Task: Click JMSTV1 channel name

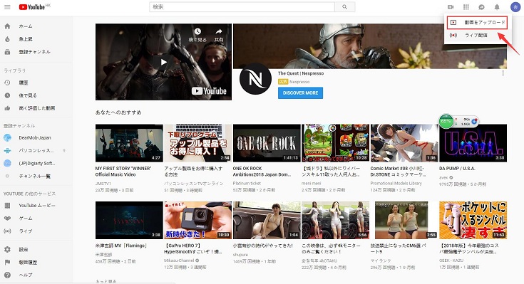Action: [x=103, y=184]
